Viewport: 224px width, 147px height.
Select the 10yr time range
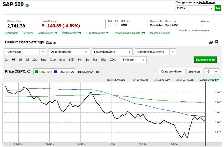click(104, 60)
